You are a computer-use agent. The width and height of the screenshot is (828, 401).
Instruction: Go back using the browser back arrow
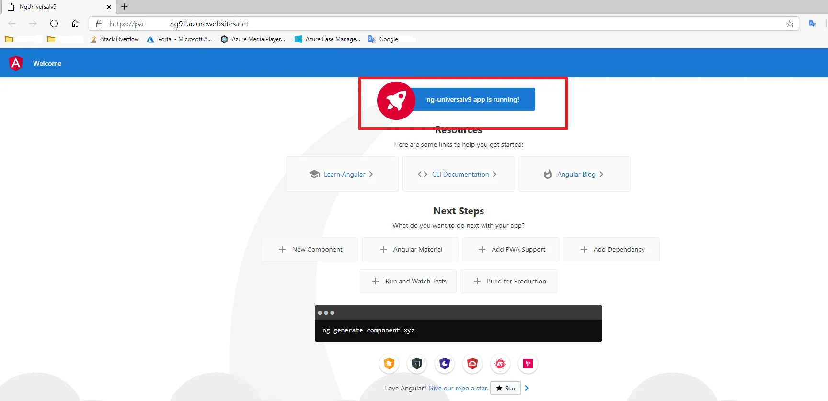tap(12, 24)
